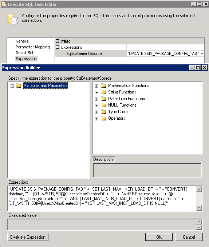Click the expression box scroll down arrow
Image resolution: width=209 pixels, height=247 pixels.
coord(199,208)
